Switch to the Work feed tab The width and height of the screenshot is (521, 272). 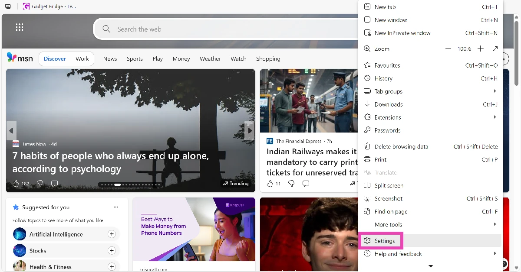82,59
